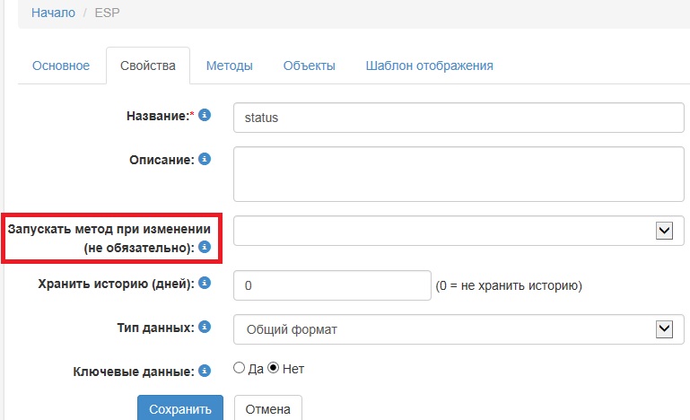Click the Отмена button

[268, 408]
